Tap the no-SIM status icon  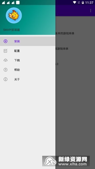79,2
